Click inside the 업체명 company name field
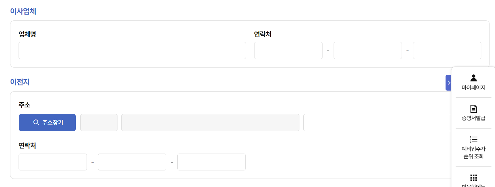Image resolution: width=495 pixels, height=187 pixels. pos(132,50)
